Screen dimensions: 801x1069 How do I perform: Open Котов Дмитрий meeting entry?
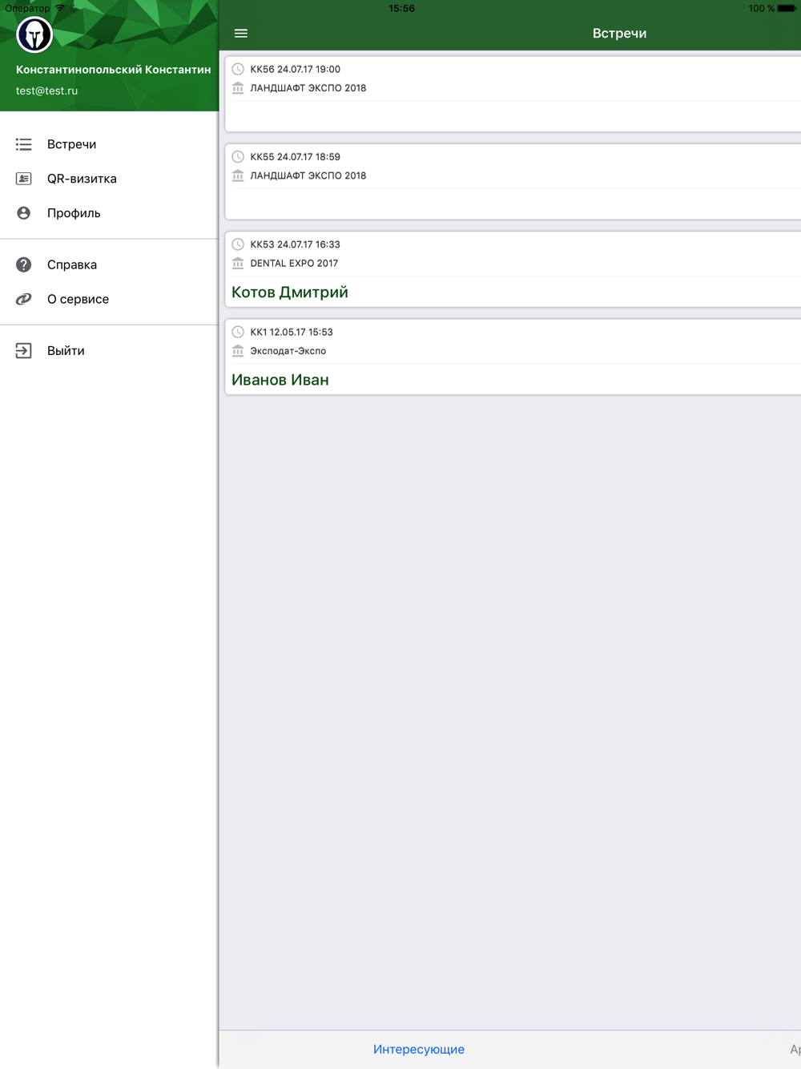click(x=513, y=269)
